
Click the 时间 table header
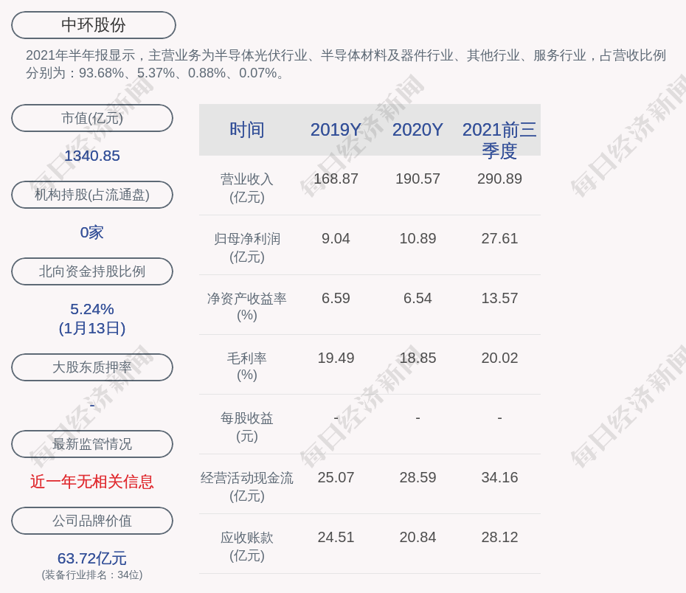click(x=247, y=130)
